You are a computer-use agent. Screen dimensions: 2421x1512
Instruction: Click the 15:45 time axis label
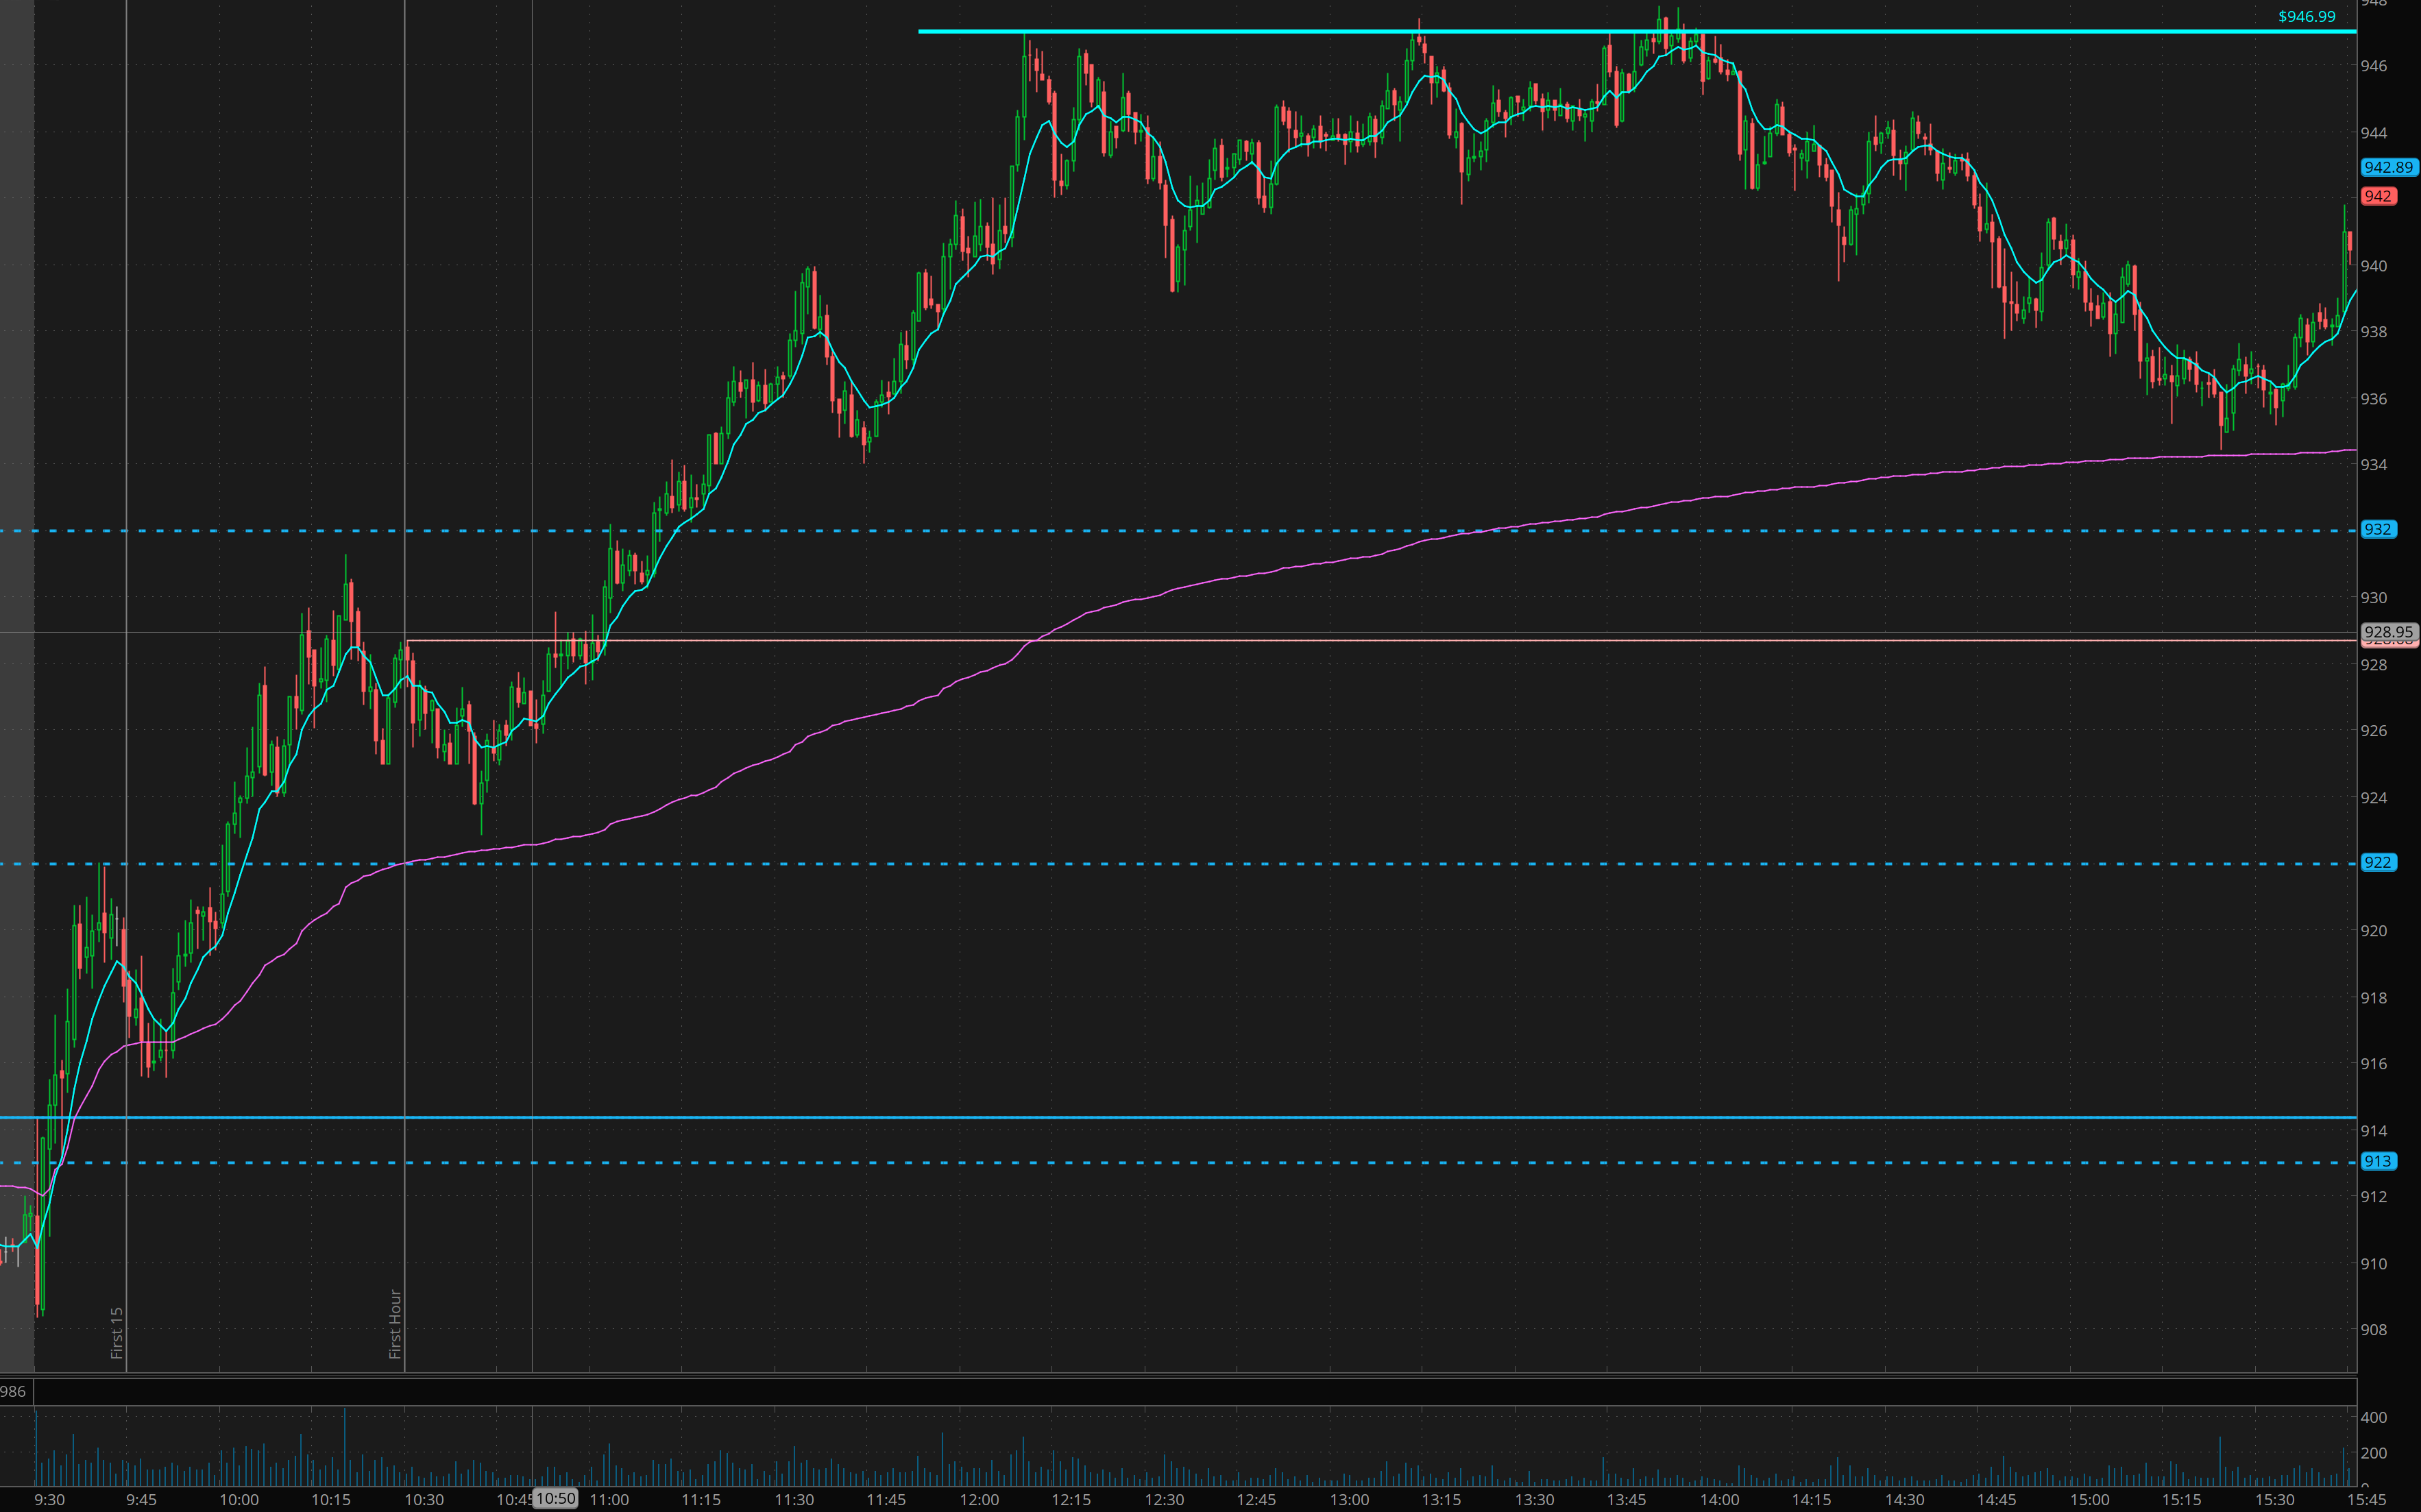2366,1499
